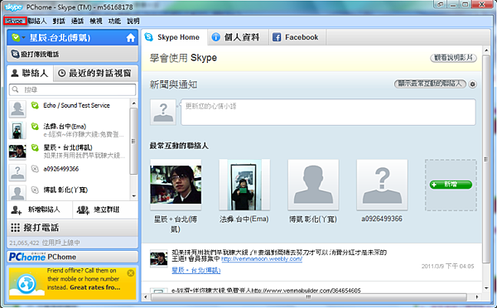This screenshot has width=497, height=308.
Task: Click Skype logo in title bar
Action: pyautogui.click(x=13, y=7)
